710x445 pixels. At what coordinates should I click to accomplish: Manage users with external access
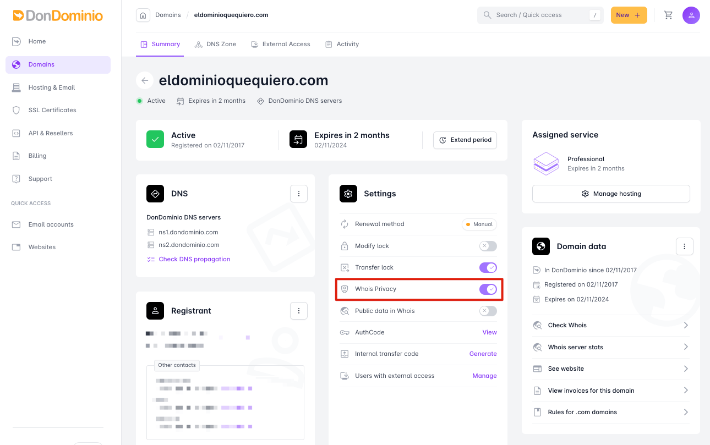tap(484, 376)
